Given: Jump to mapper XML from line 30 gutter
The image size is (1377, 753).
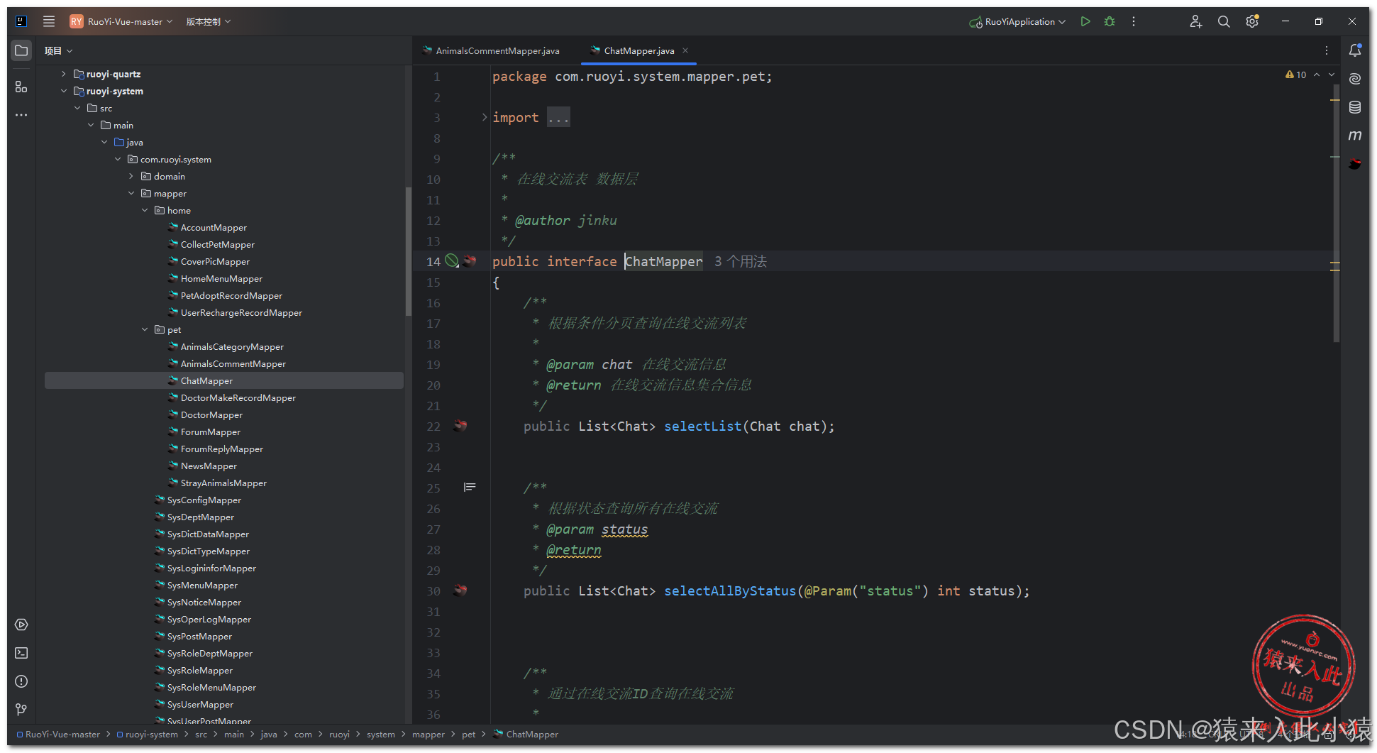Looking at the screenshot, I should 460,590.
